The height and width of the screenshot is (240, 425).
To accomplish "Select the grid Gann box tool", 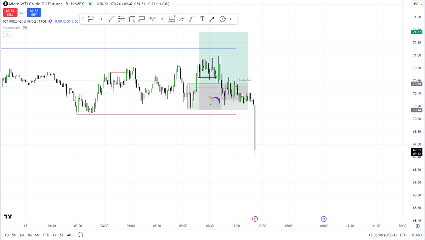I will (x=172, y=19).
